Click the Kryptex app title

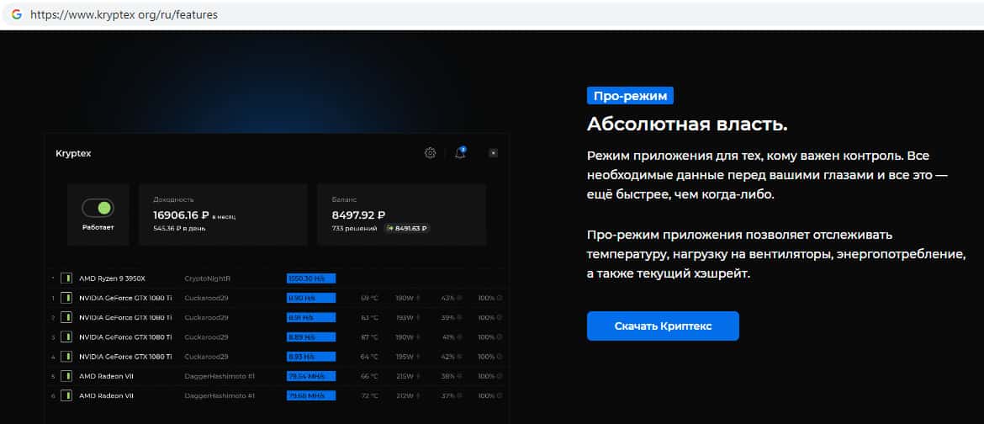point(73,153)
